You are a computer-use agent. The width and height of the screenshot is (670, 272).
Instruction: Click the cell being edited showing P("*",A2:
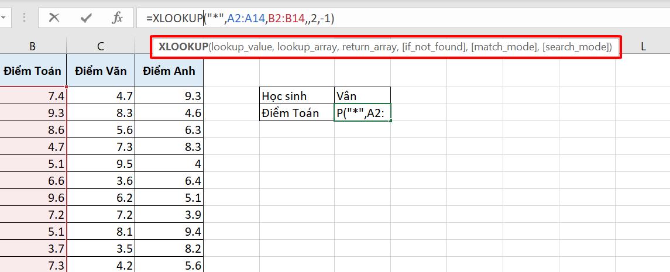coord(362,113)
